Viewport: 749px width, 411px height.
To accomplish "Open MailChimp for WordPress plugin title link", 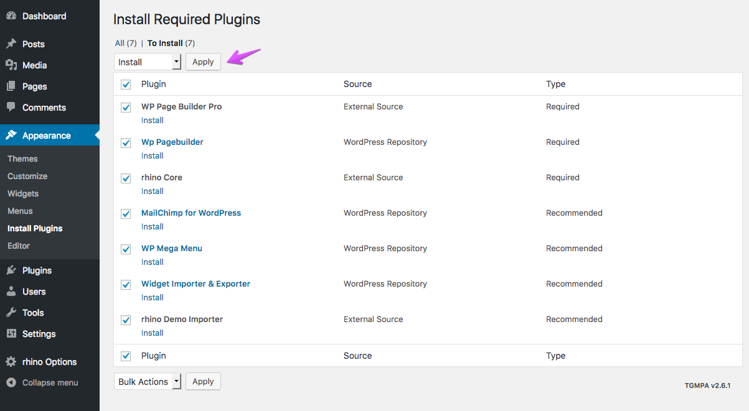I will tap(191, 213).
